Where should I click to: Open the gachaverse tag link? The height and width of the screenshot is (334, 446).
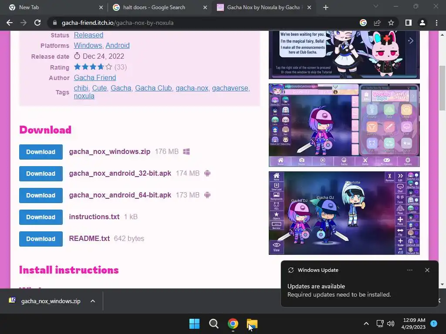click(230, 88)
